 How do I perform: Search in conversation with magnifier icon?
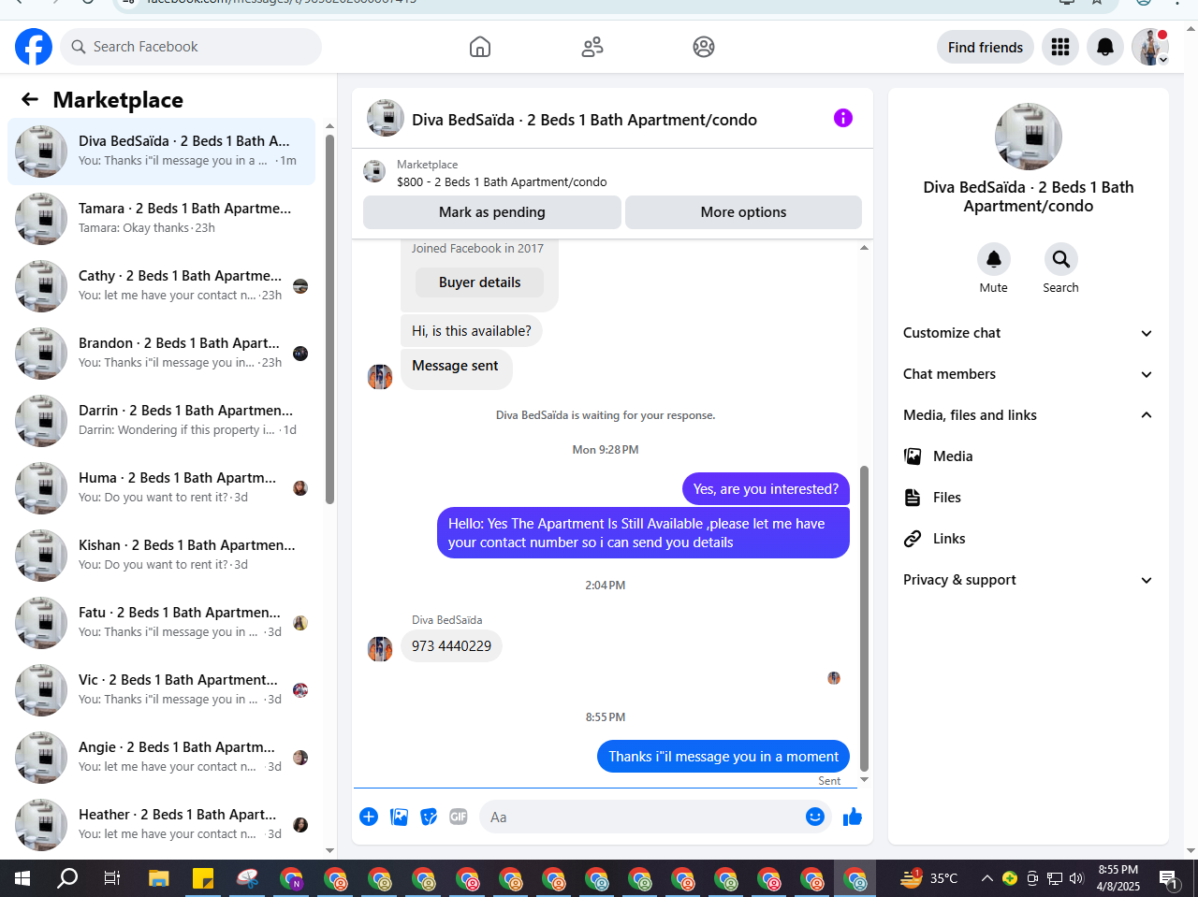coord(1061,259)
